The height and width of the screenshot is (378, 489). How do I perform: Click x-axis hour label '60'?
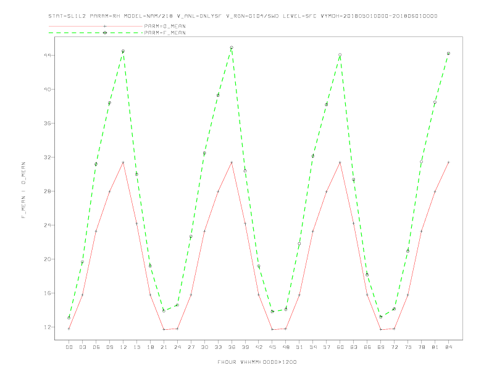pyautogui.click(x=340, y=347)
